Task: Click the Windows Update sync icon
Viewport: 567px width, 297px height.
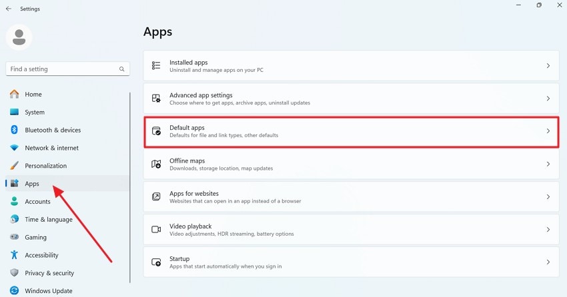Action: pos(15,290)
